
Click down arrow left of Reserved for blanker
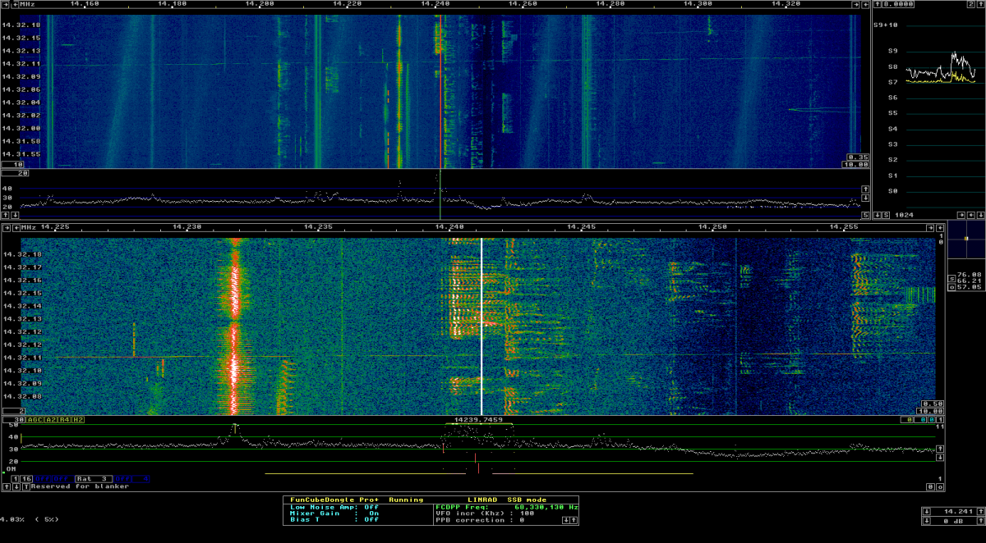click(16, 486)
